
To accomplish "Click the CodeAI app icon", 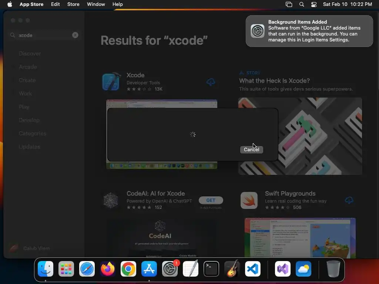I will point(111,200).
